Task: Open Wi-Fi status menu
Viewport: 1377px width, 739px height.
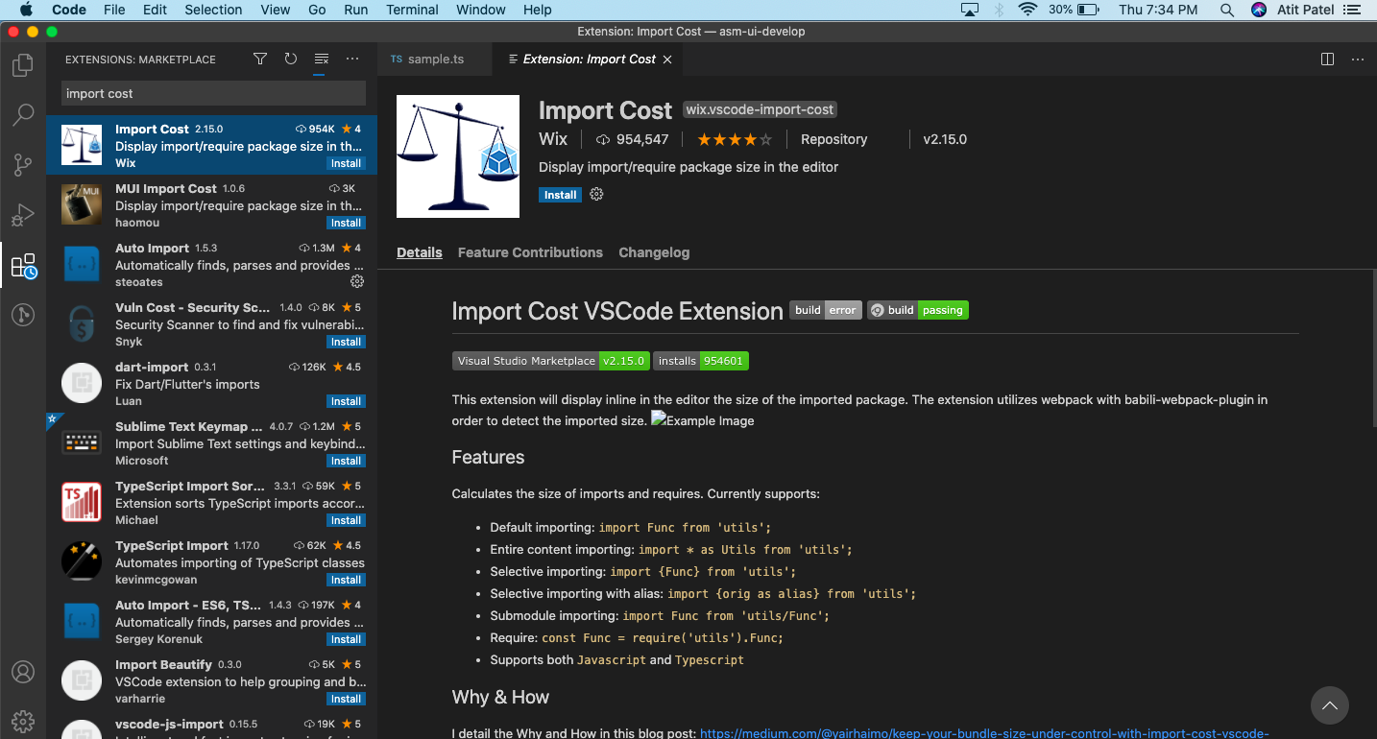Action: pyautogui.click(x=1028, y=10)
